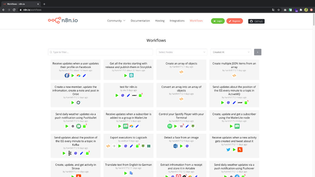The image size is (315, 177).
Task: Click the Storyblok icon in the stories workflow card
Action: [132, 76]
